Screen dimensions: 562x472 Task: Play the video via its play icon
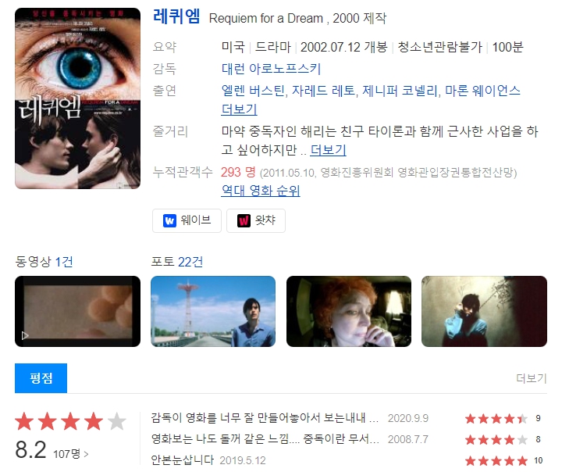pyautogui.click(x=25, y=335)
